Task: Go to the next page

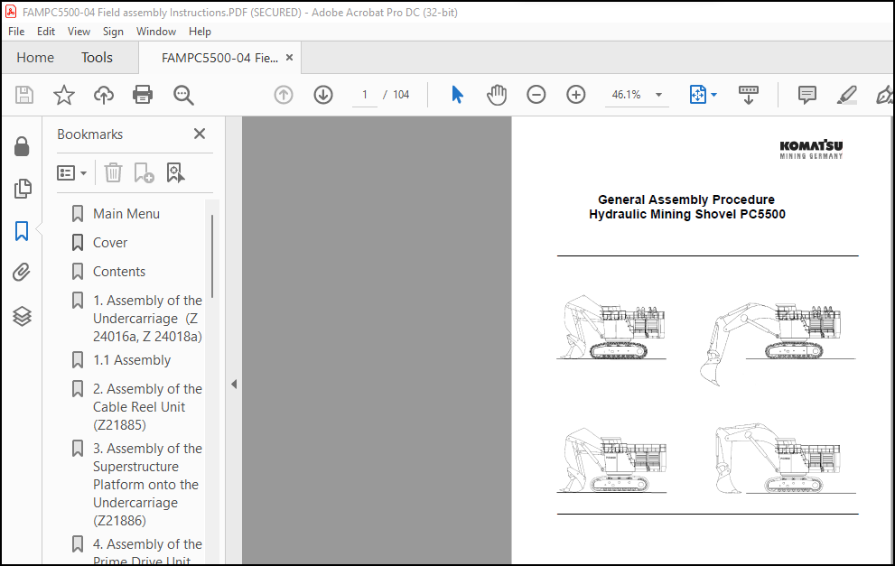Action: [323, 95]
